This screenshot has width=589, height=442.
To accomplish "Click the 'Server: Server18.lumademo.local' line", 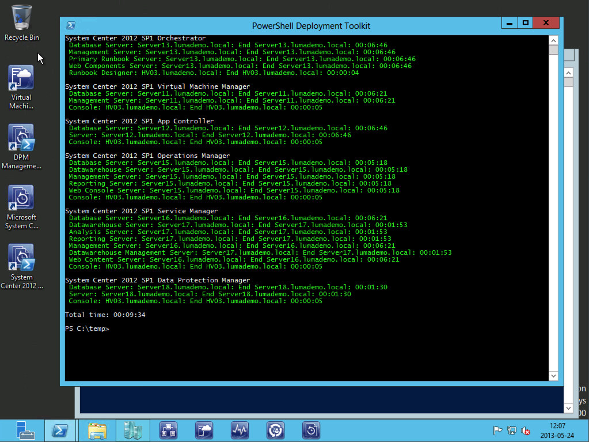I will pos(210,294).
